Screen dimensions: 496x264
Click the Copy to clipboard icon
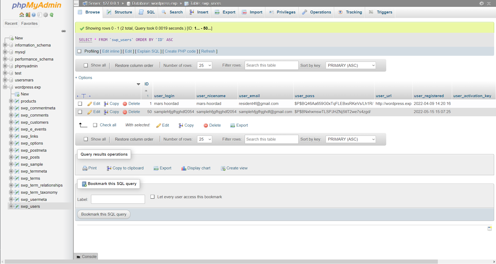pos(109,168)
